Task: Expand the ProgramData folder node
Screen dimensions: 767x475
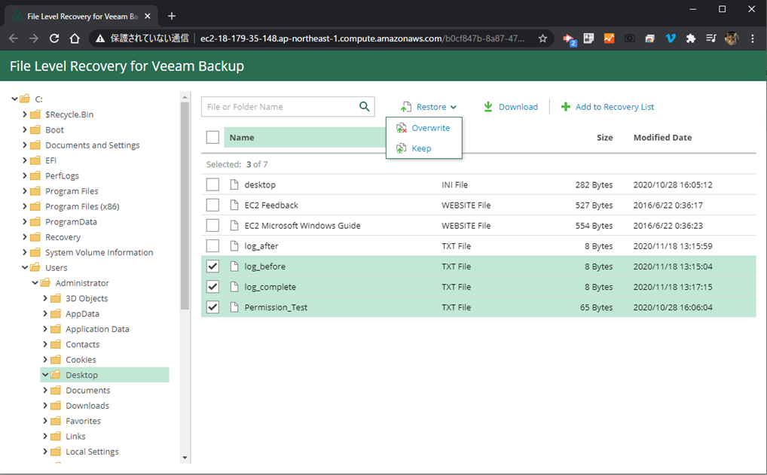Action: coord(24,221)
